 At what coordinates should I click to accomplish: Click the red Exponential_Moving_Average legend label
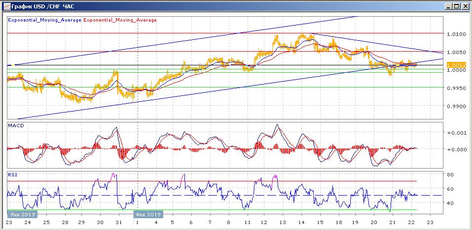(121, 20)
